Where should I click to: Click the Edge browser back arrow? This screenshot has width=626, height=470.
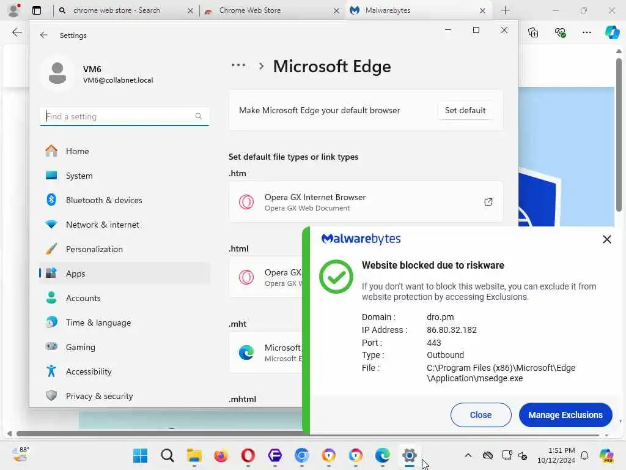(x=17, y=32)
